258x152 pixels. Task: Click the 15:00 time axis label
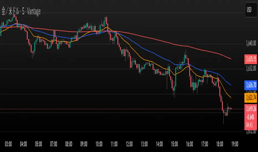pos(174,144)
